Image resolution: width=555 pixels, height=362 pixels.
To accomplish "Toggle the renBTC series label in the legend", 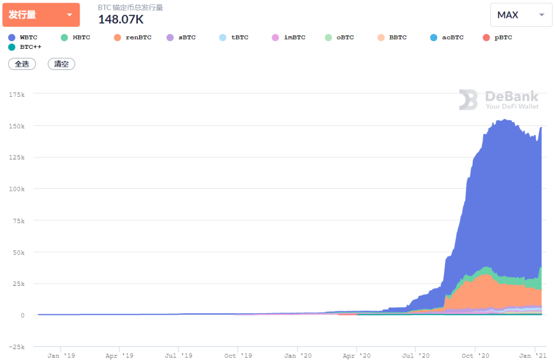I will 138,38.
